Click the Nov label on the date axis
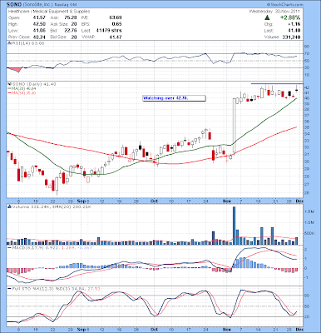 [227, 201]
